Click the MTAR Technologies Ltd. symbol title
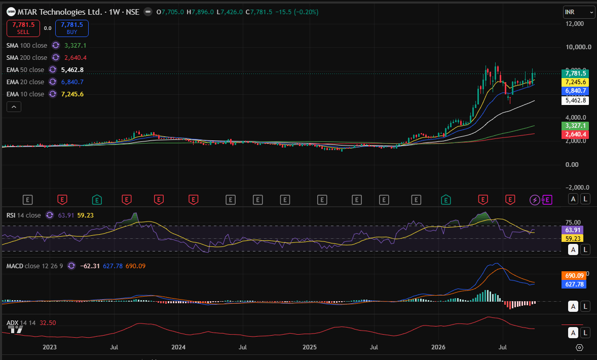 point(59,12)
